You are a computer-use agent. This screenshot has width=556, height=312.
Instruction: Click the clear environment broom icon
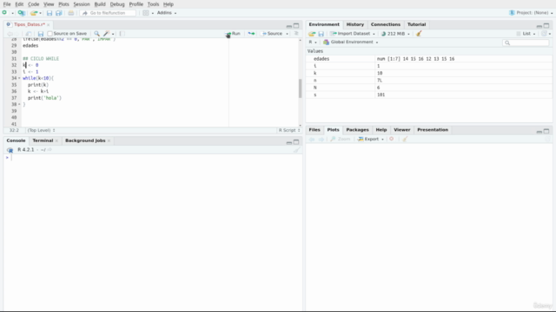(x=419, y=34)
